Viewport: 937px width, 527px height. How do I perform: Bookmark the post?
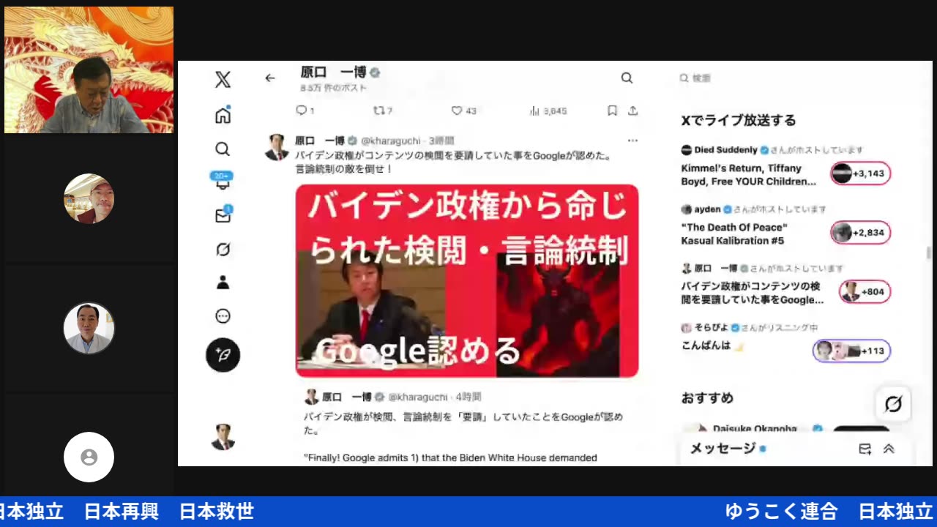click(x=612, y=111)
